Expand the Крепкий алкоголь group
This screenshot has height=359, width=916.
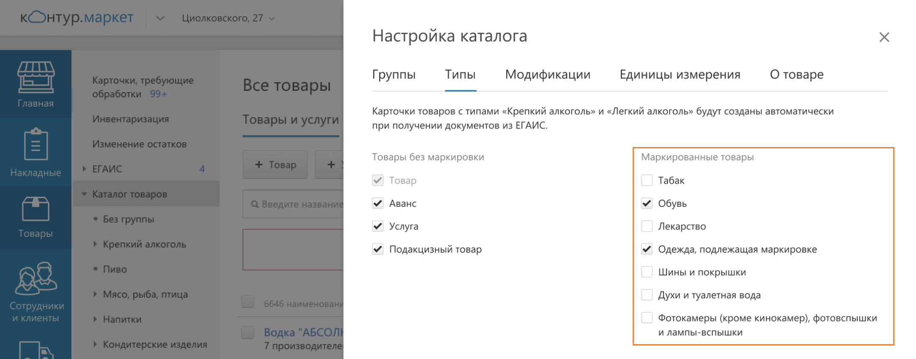(x=95, y=244)
